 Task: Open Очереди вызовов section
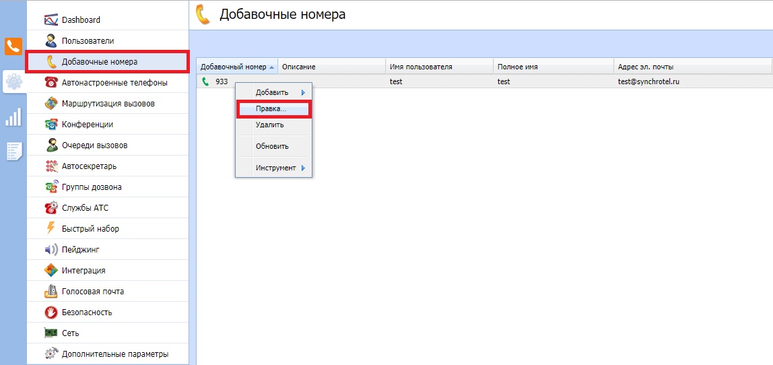[x=108, y=145]
